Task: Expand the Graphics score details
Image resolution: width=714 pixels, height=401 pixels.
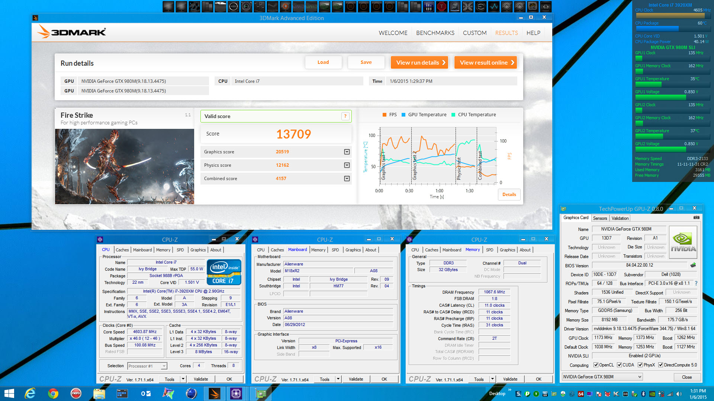Action: pyautogui.click(x=347, y=152)
